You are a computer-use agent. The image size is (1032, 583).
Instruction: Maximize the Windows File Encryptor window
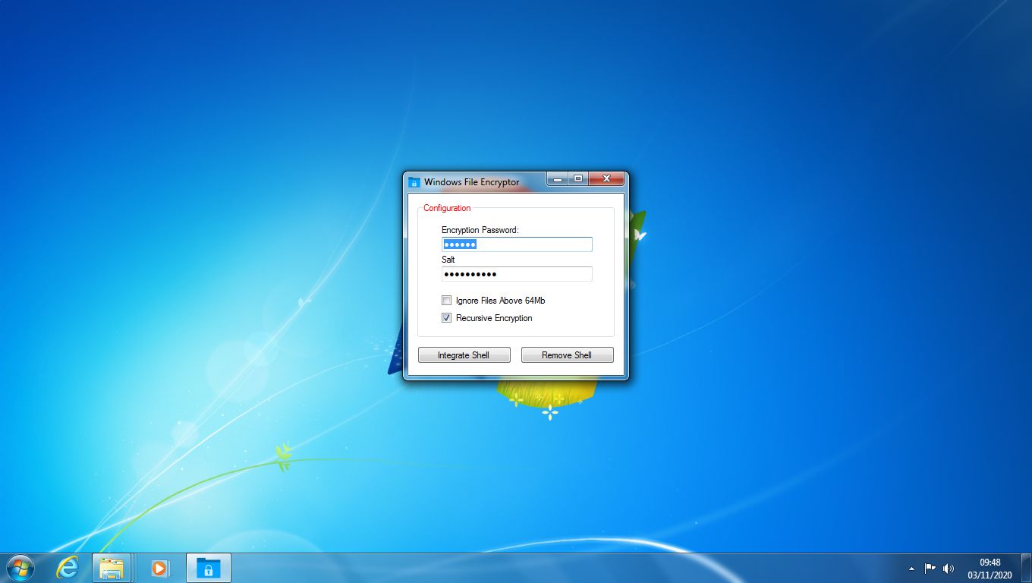point(578,179)
